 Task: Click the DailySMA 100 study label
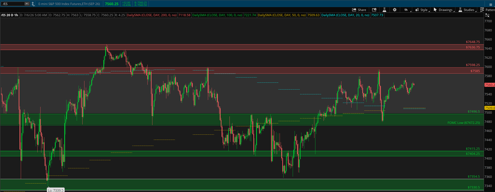coord(218,15)
